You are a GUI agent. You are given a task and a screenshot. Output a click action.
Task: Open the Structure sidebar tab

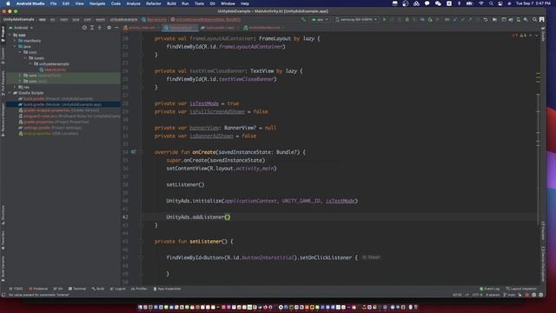(x=3, y=215)
